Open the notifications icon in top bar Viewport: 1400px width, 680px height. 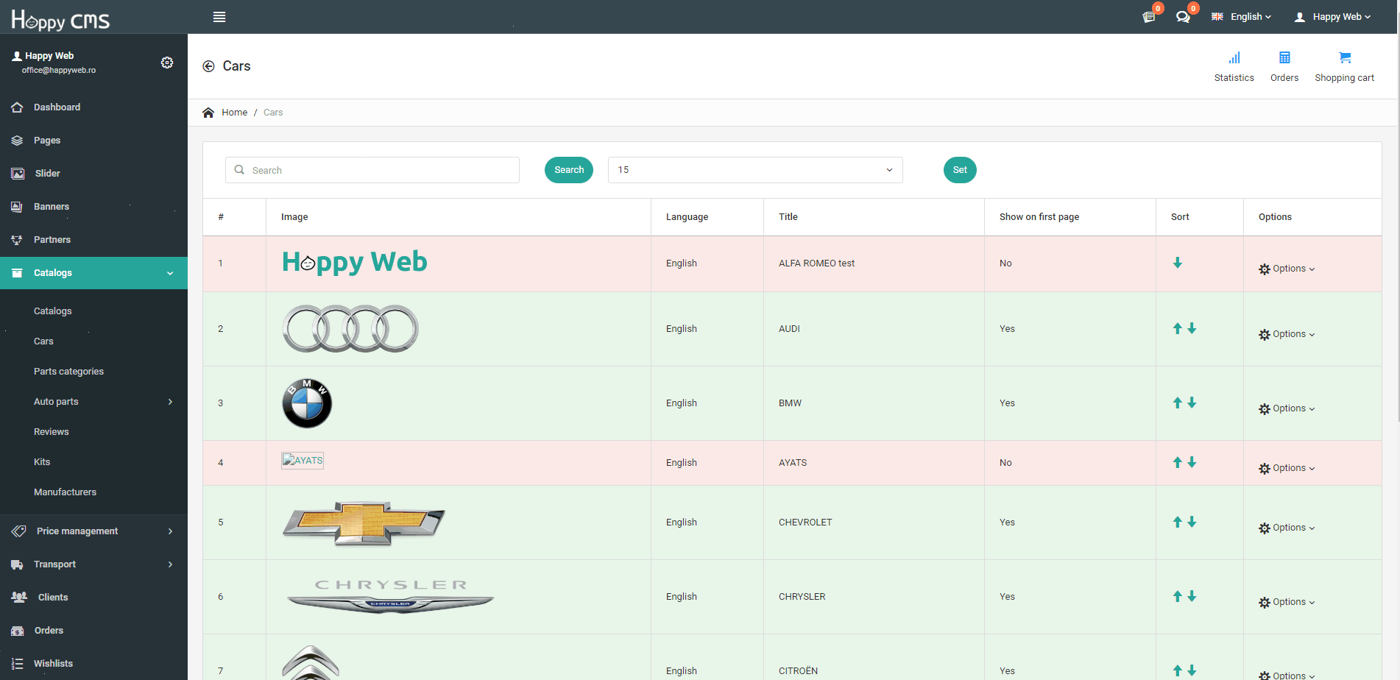tap(1149, 16)
